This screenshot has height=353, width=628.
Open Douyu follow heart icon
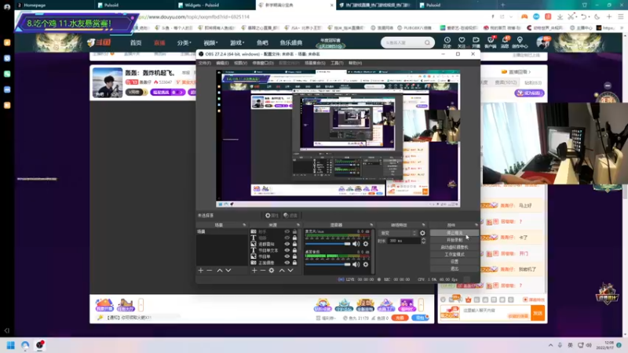(x=462, y=42)
